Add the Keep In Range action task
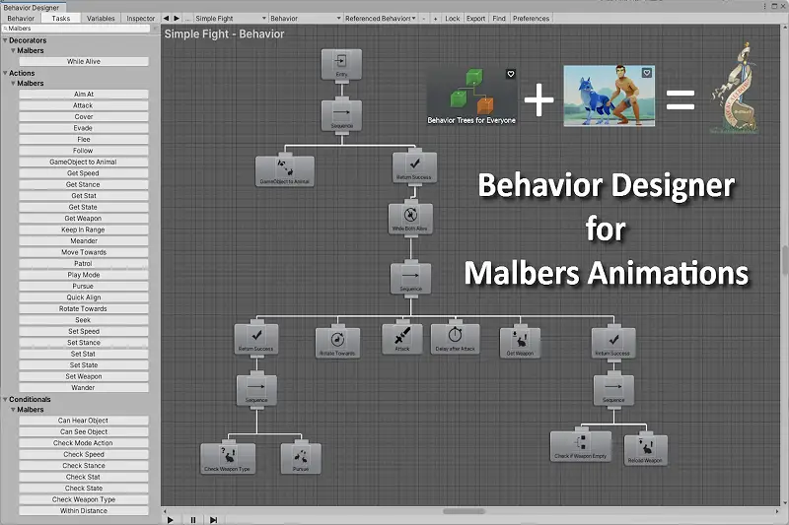This screenshot has height=525, width=789. click(84, 230)
